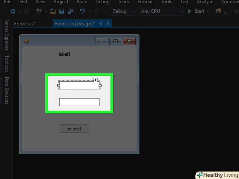Click the New Project icon

pyautogui.click(x=39, y=11)
